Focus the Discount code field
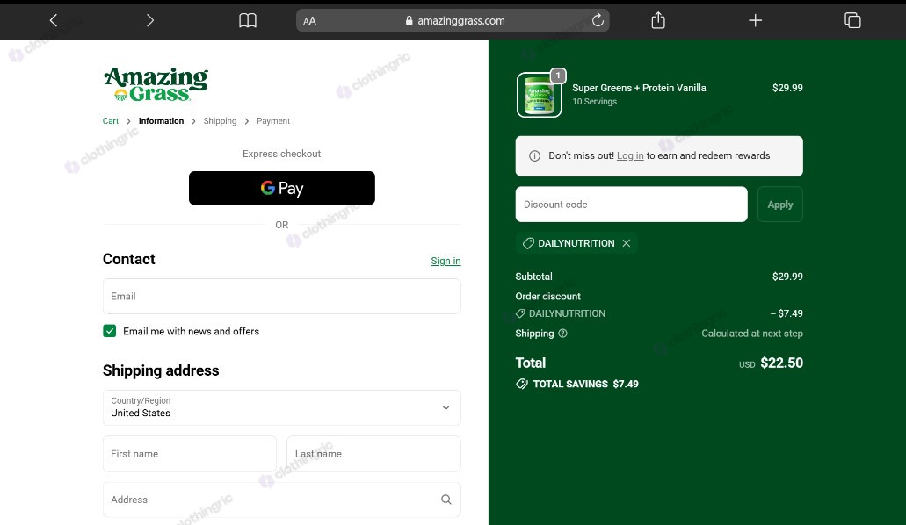This screenshot has height=525, width=906. click(x=632, y=205)
